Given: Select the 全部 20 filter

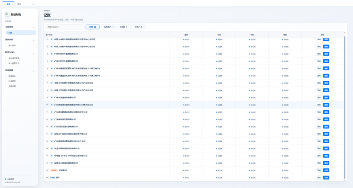Looking at the screenshot, I should 93,27.
